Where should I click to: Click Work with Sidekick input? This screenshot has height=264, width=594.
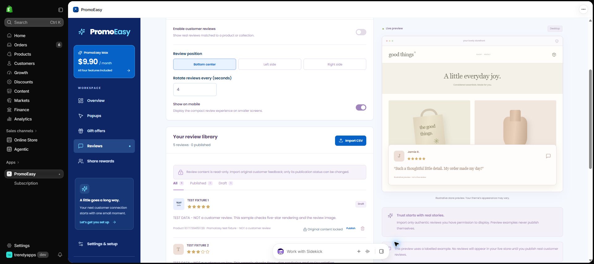[x=319, y=251]
